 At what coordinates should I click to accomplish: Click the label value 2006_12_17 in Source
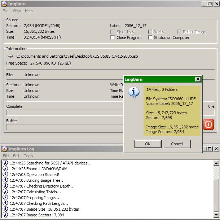135,26
